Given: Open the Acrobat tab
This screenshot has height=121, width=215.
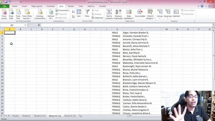Looking at the screenshot, I should pyautogui.click(x=102, y=6).
